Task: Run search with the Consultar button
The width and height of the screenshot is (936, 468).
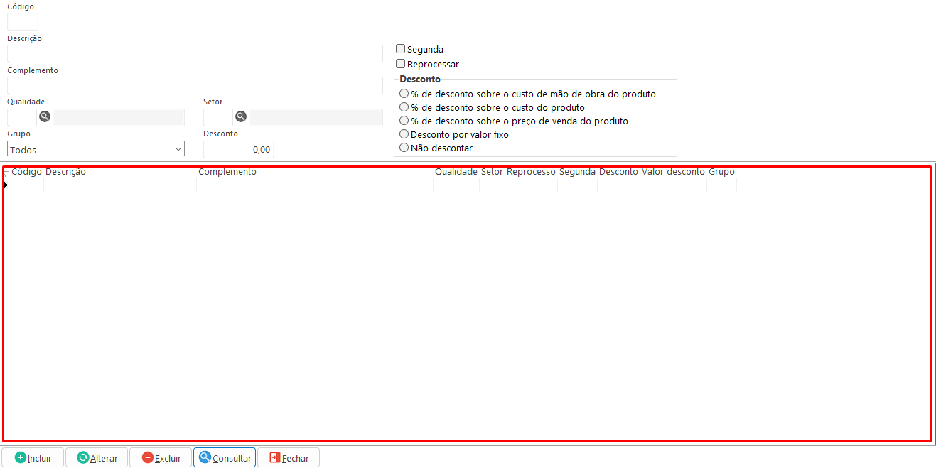Action: pos(225,457)
